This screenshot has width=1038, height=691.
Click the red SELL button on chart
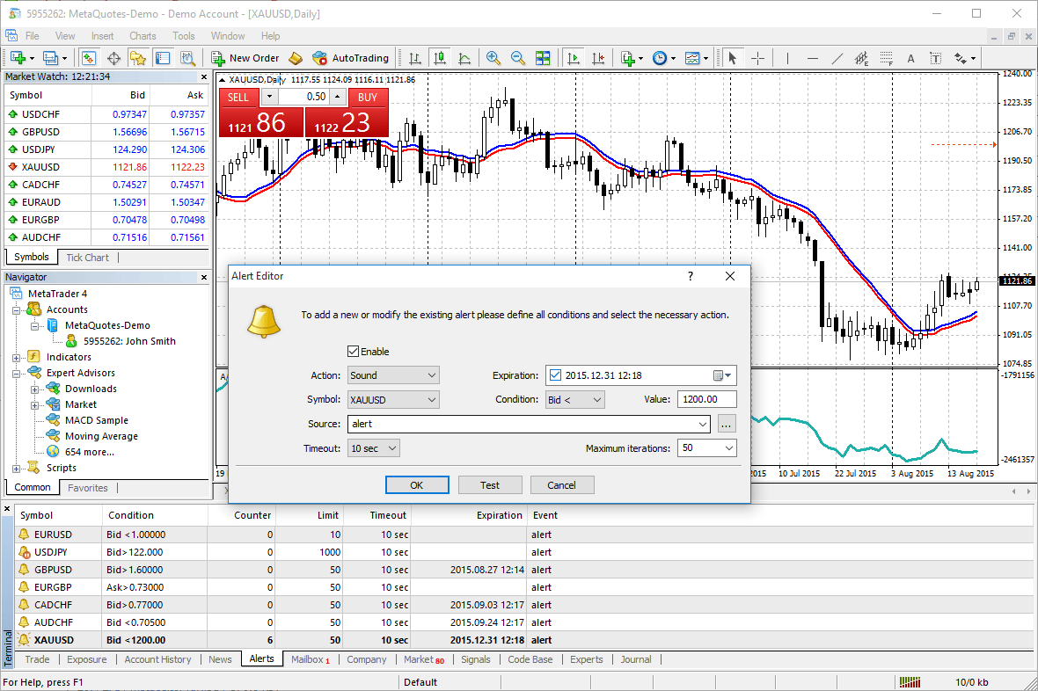[238, 97]
